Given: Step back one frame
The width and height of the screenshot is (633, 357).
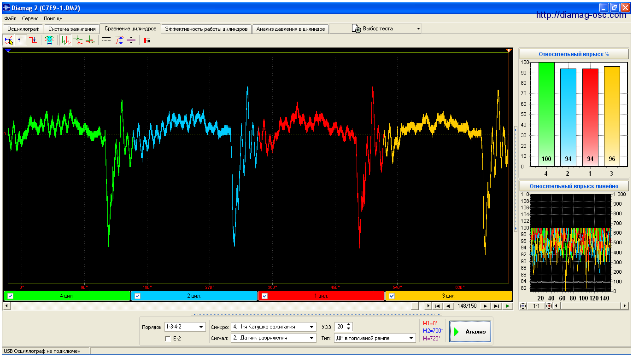Looking at the screenshot, I should (447, 306).
